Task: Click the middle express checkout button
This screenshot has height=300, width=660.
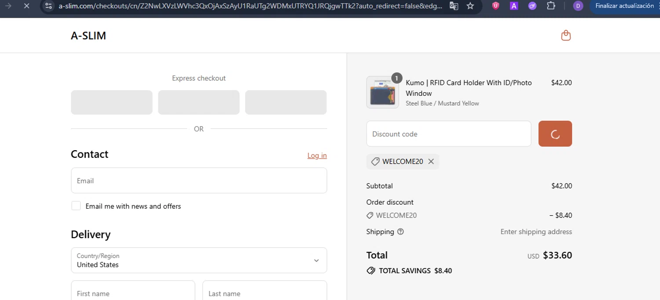Action: 199,102
